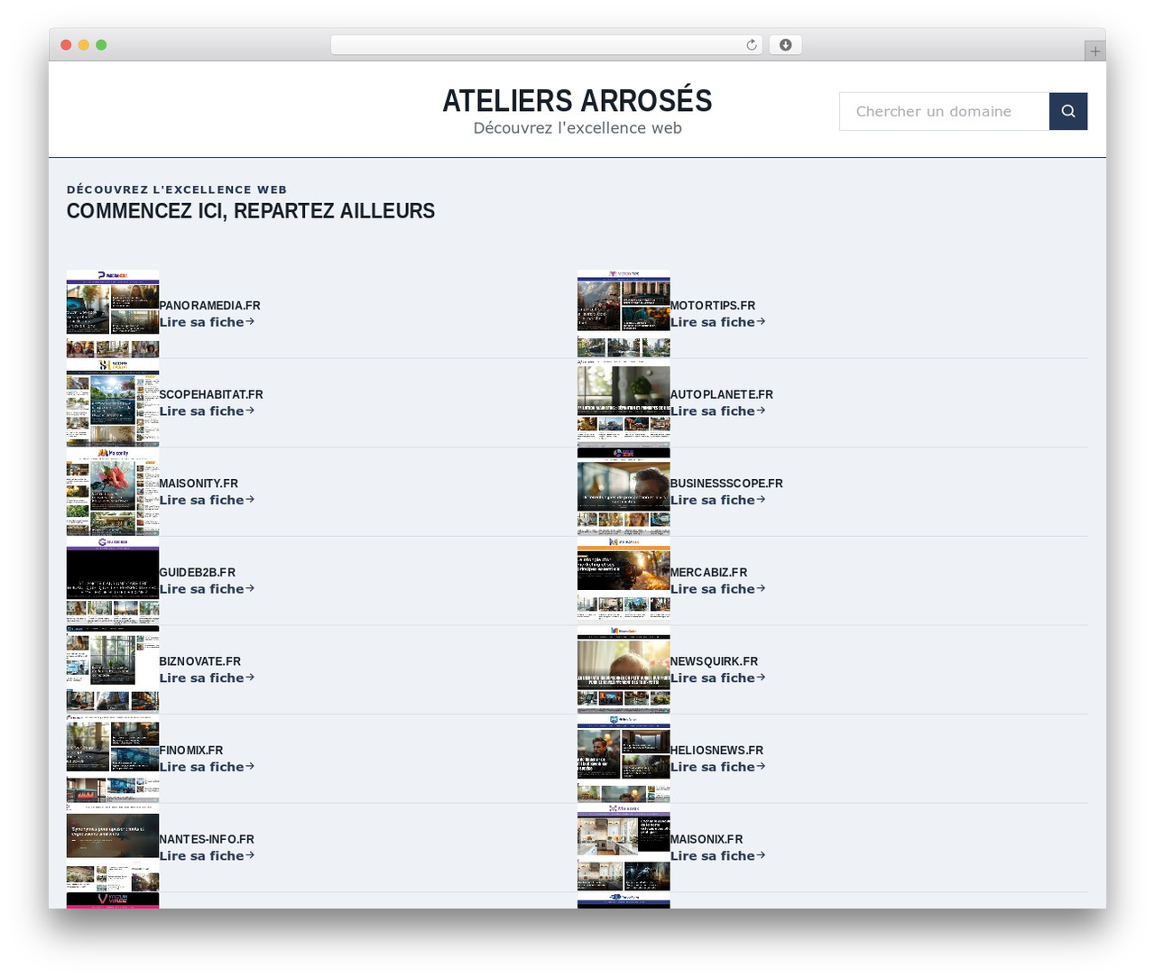Reload the page with the refresh icon
The height and width of the screenshot is (978, 1155).
[752, 45]
